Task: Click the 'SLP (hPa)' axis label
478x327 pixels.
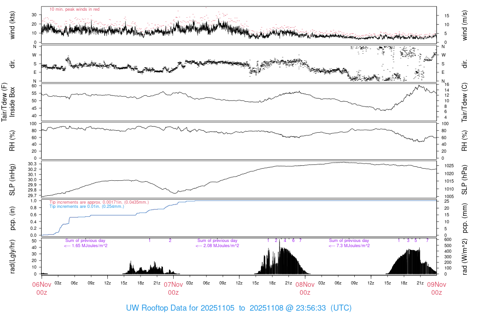Action: pos(465,180)
